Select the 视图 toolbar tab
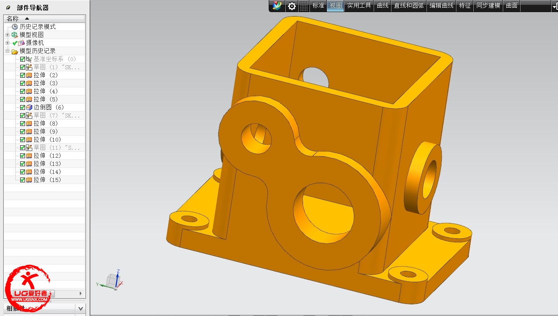This screenshot has width=558, height=316. (336, 6)
